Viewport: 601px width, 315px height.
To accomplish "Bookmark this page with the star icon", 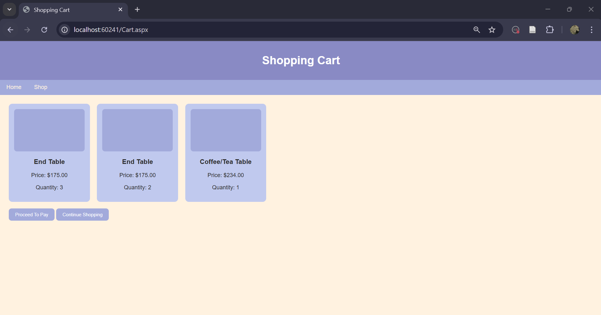I will coord(492,30).
